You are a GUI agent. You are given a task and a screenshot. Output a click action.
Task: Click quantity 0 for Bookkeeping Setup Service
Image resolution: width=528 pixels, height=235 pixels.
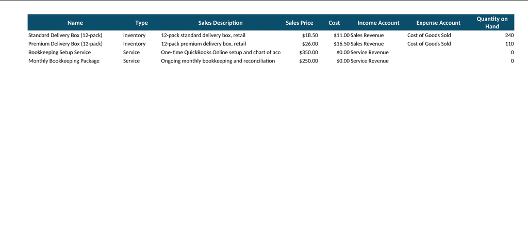tap(512, 52)
